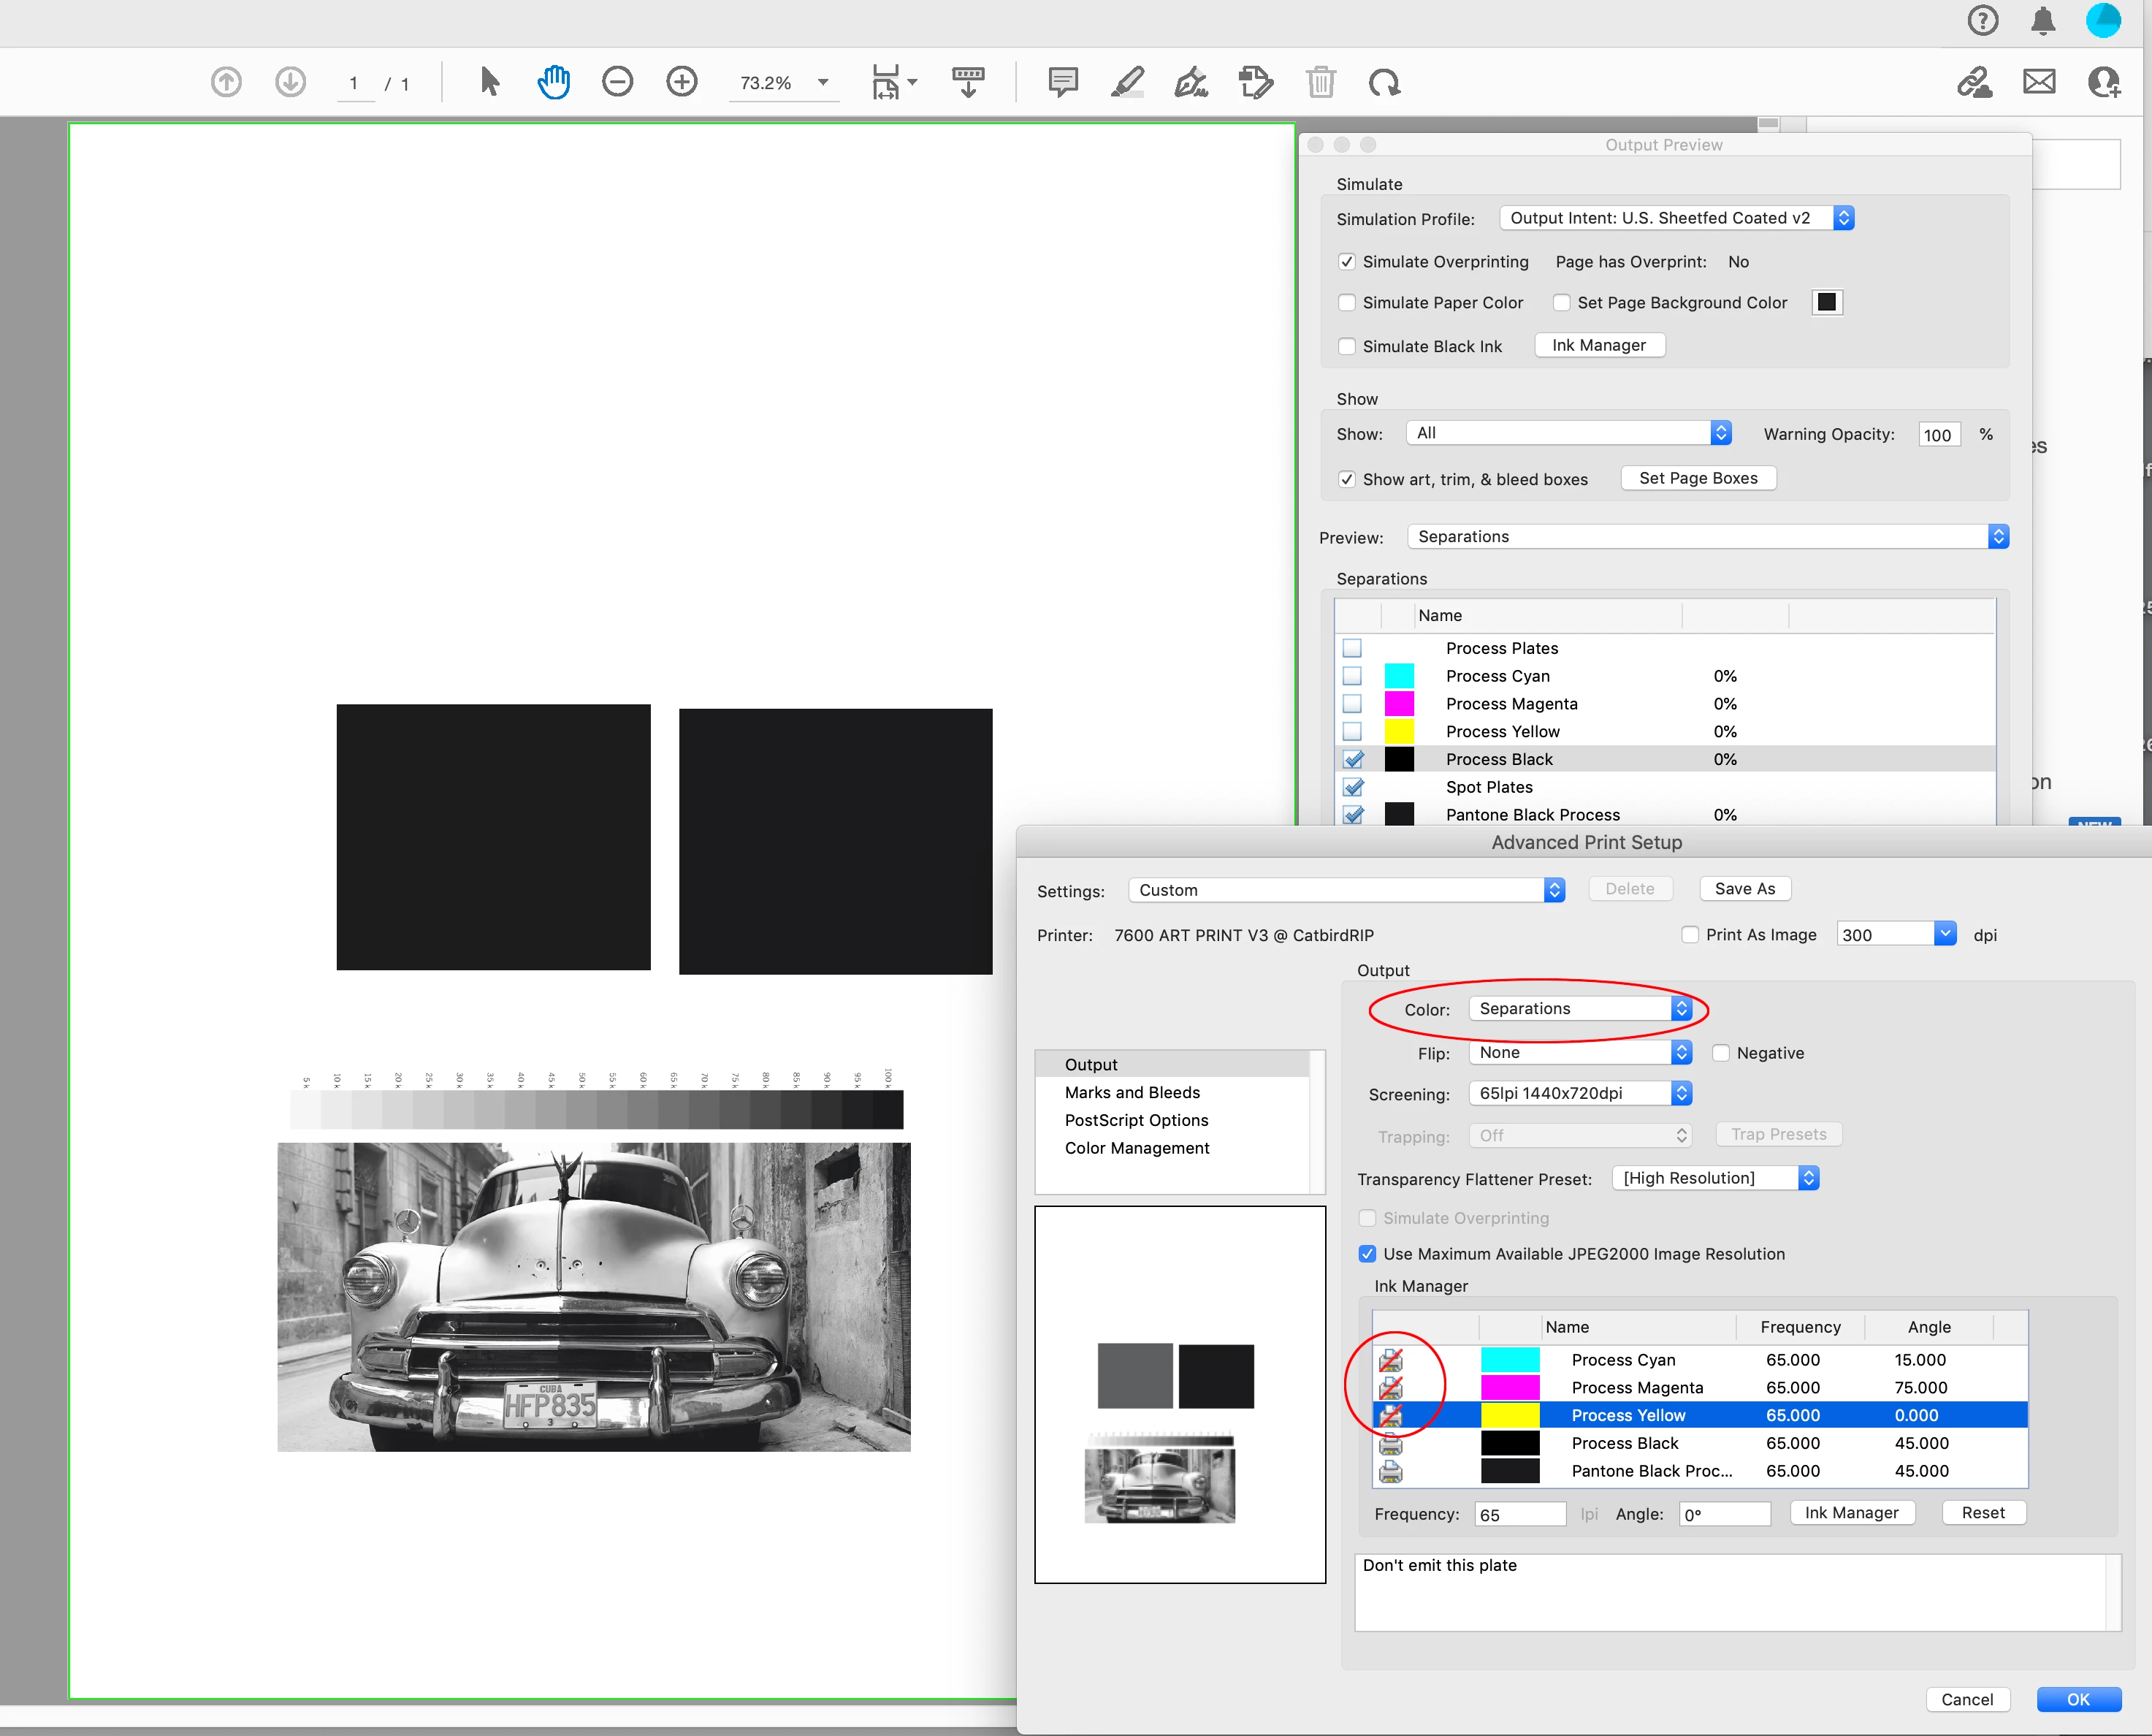Add a sticky note comment
The height and width of the screenshot is (1736, 2152).
[x=1063, y=82]
